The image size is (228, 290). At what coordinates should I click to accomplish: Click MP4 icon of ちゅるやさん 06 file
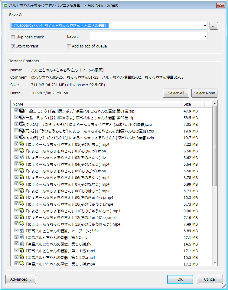click(x=21, y=178)
